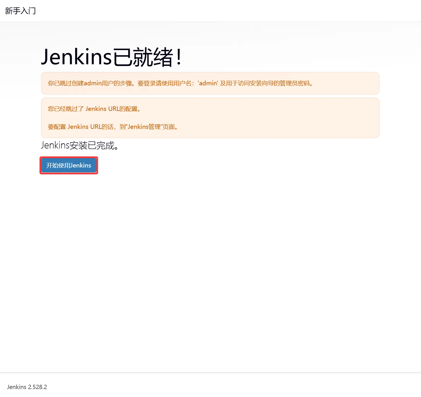Click the top navigation bar
421x397 pixels.
click(x=210, y=11)
